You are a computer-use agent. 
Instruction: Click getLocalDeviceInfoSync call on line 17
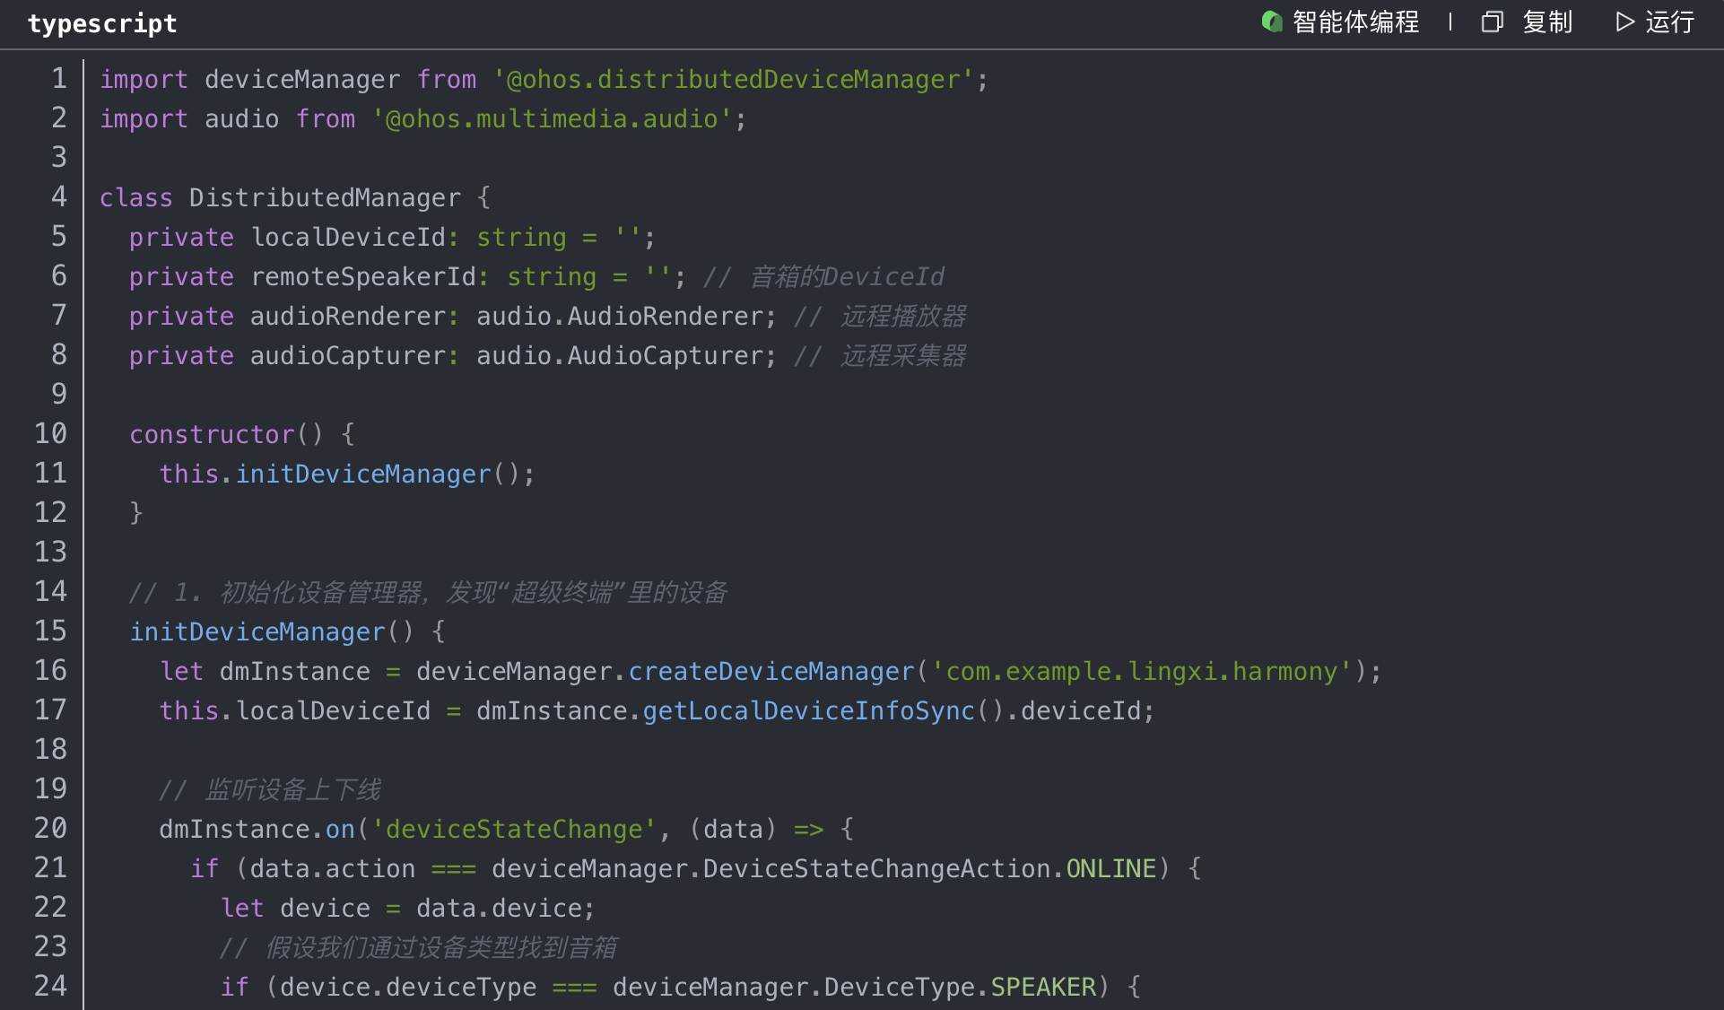808,711
